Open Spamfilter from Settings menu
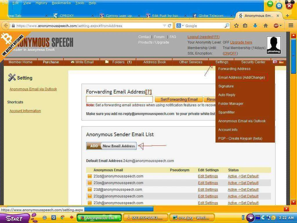 point(226,112)
